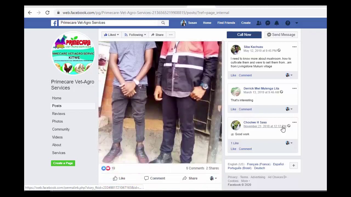
Task: Open Videos in page sidebar
Action: coord(57,137)
